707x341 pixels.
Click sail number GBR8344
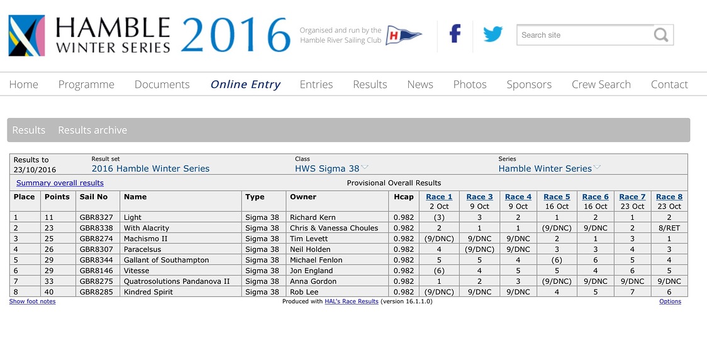[x=96, y=260]
